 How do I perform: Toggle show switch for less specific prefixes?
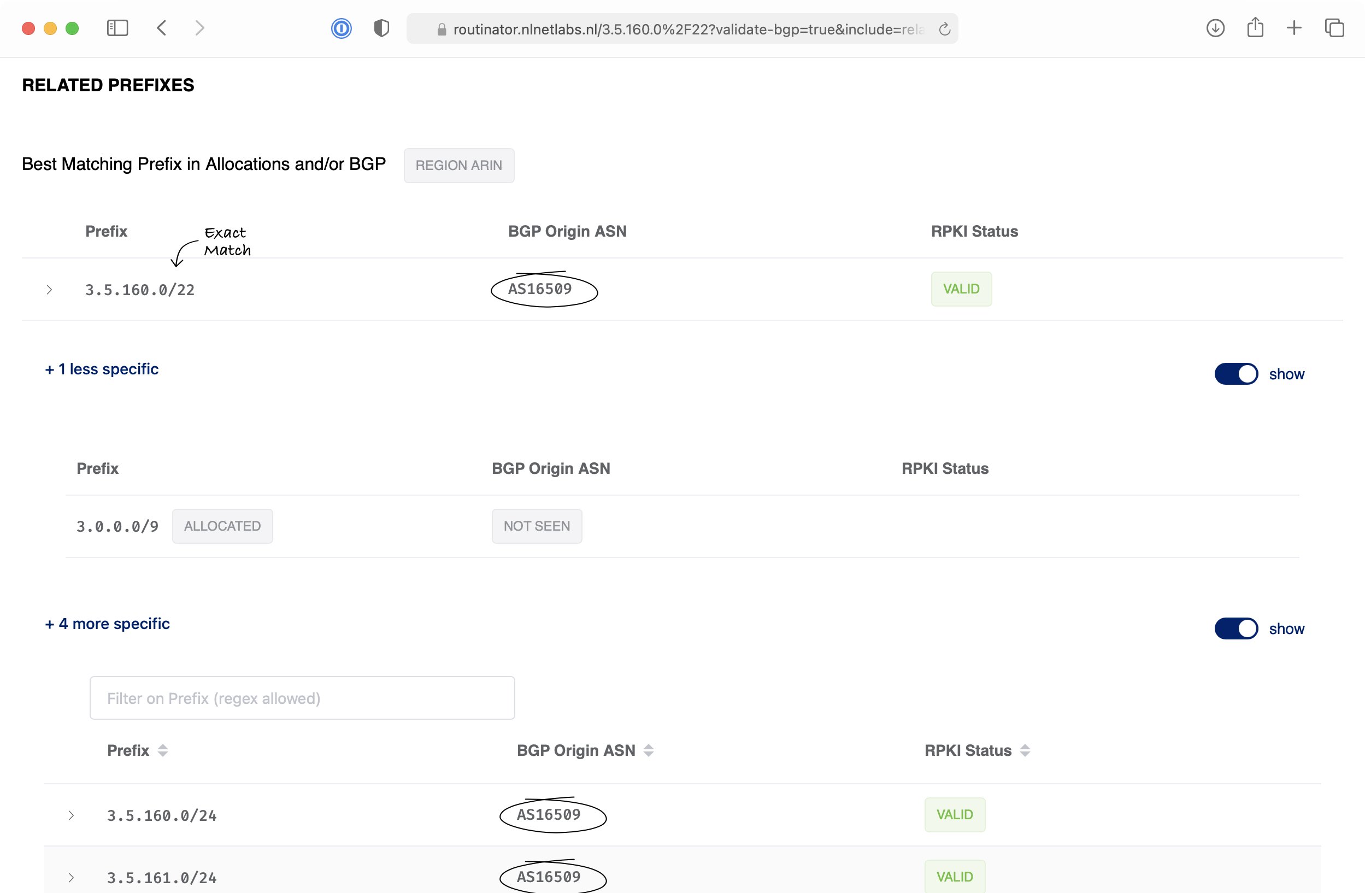click(1236, 374)
